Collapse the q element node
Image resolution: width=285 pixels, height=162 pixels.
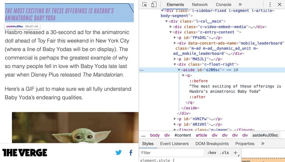183,75
